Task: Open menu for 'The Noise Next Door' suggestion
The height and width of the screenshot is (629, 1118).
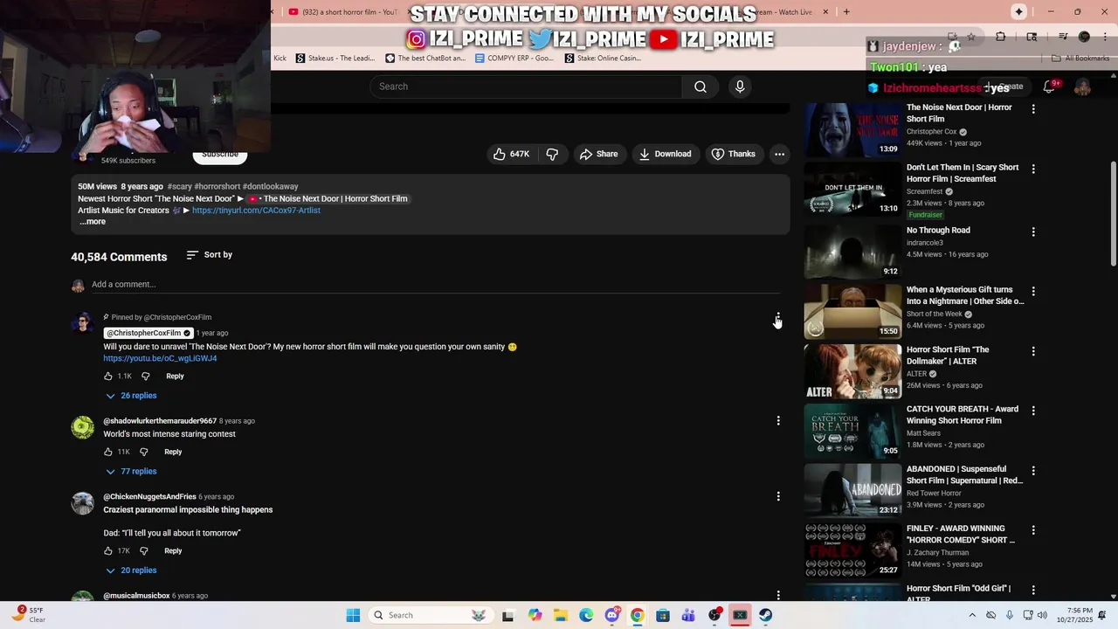Action: pyautogui.click(x=1033, y=109)
